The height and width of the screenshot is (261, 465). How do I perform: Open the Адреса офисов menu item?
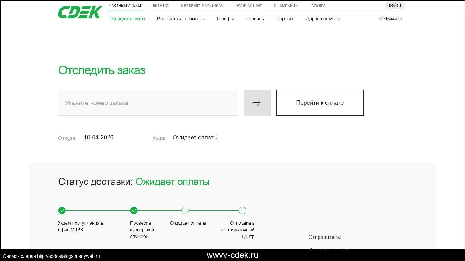[323, 19]
